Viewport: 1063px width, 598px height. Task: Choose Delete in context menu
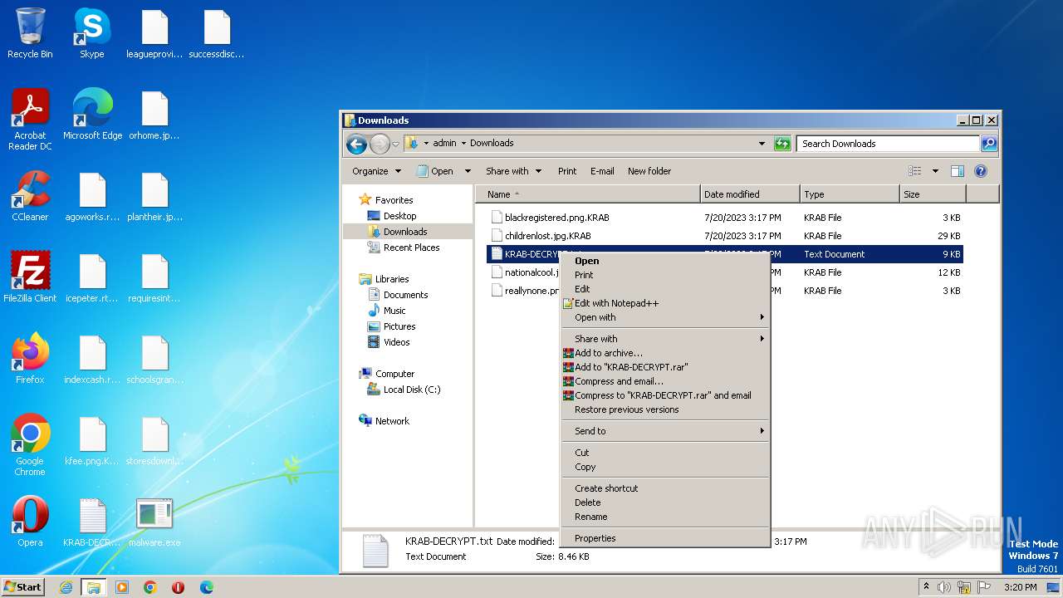666,502
